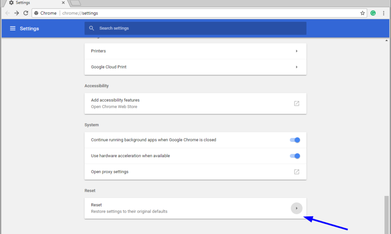Navigate back with the back arrow
The width and height of the screenshot is (391, 234).
7,13
